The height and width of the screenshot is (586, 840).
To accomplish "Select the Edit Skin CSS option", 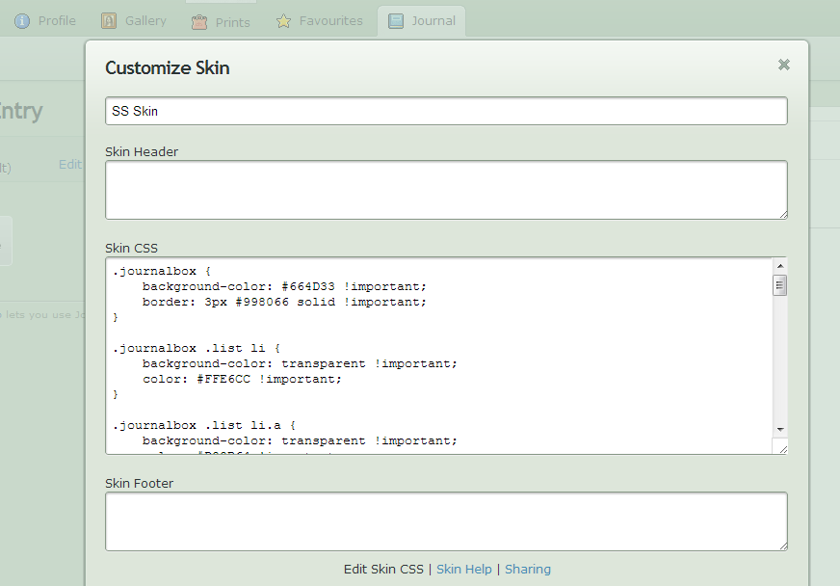I will tap(383, 570).
